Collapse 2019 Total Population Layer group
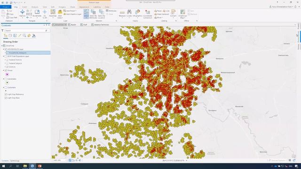 [x=3, y=56]
